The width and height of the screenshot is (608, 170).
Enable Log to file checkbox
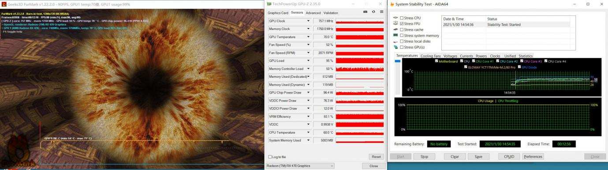[x=270, y=157]
